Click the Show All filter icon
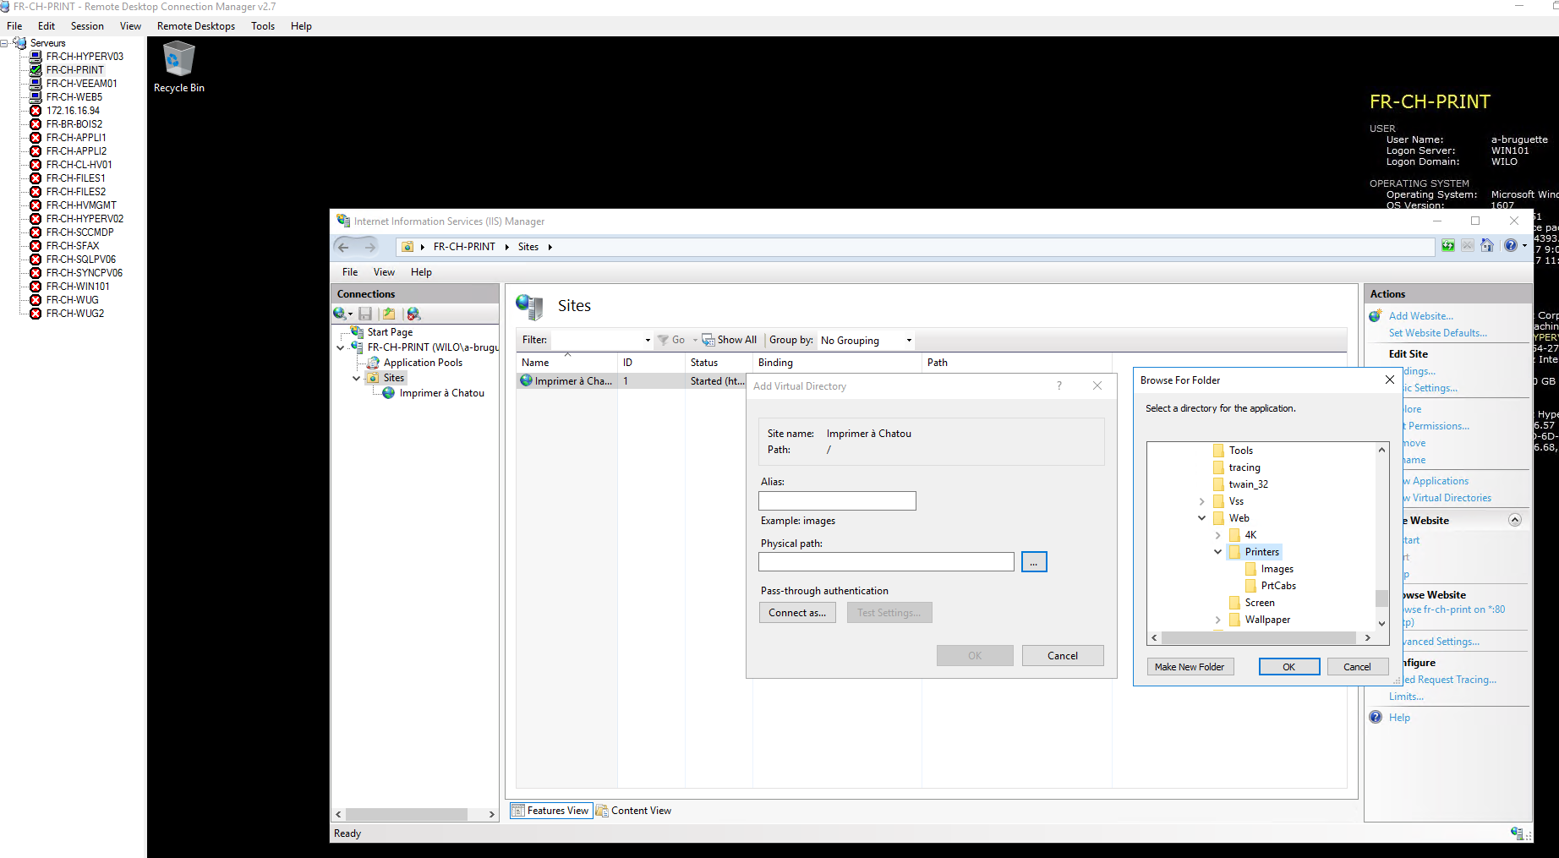 (708, 340)
